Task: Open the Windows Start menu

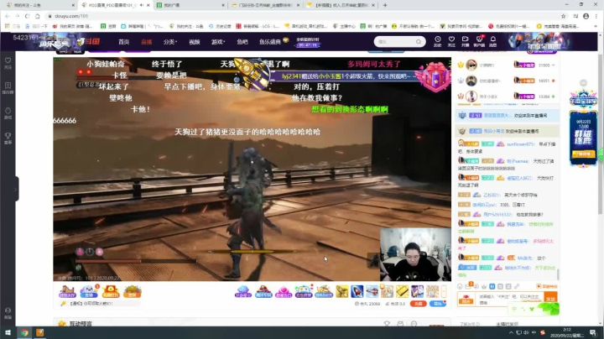Action: click(x=8, y=332)
